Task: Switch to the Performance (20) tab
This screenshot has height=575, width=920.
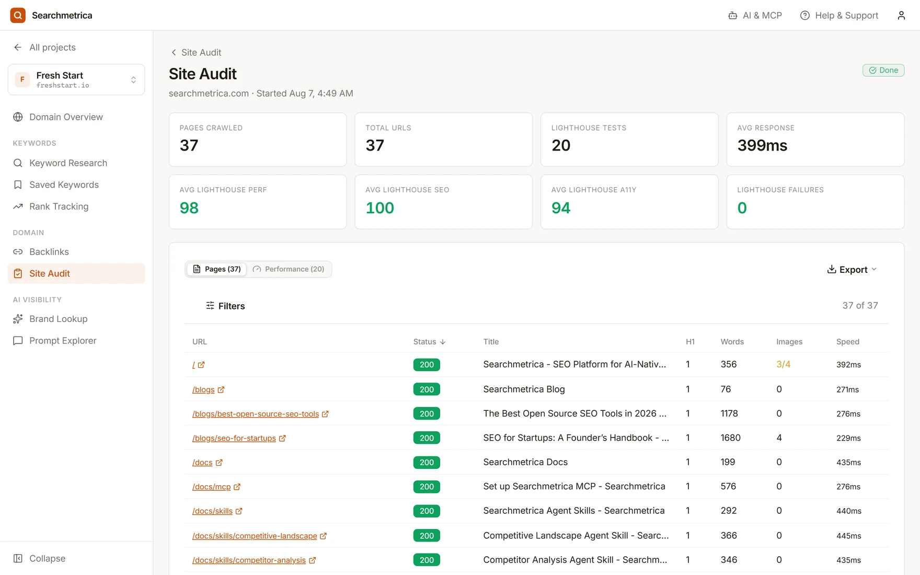Action: coord(289,269)
